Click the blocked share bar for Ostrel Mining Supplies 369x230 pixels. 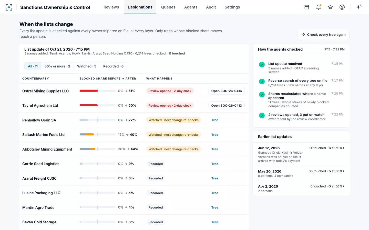coord(97,91)
